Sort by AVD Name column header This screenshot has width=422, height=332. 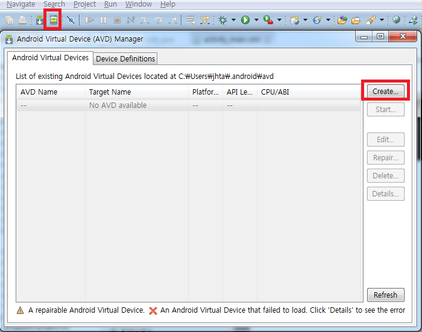51,92
